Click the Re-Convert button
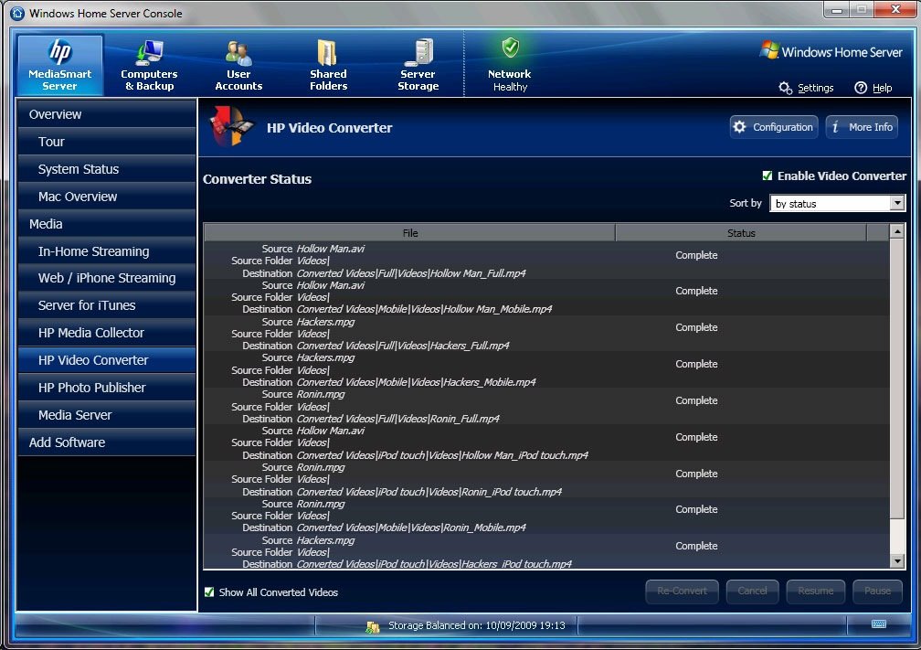The height and width of the screenshot is (650, 921). pyautogui.click(x=682, y=591)
